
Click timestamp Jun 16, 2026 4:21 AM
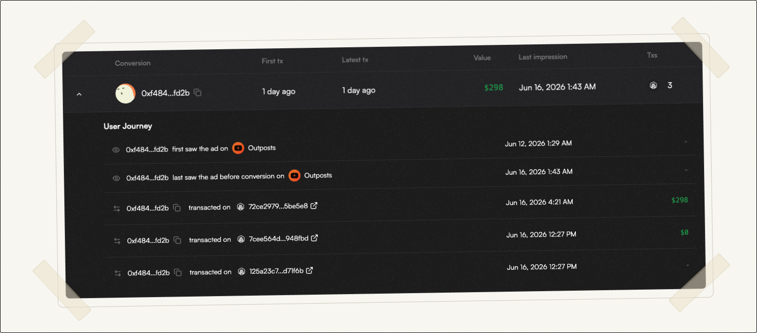[539, 202]
